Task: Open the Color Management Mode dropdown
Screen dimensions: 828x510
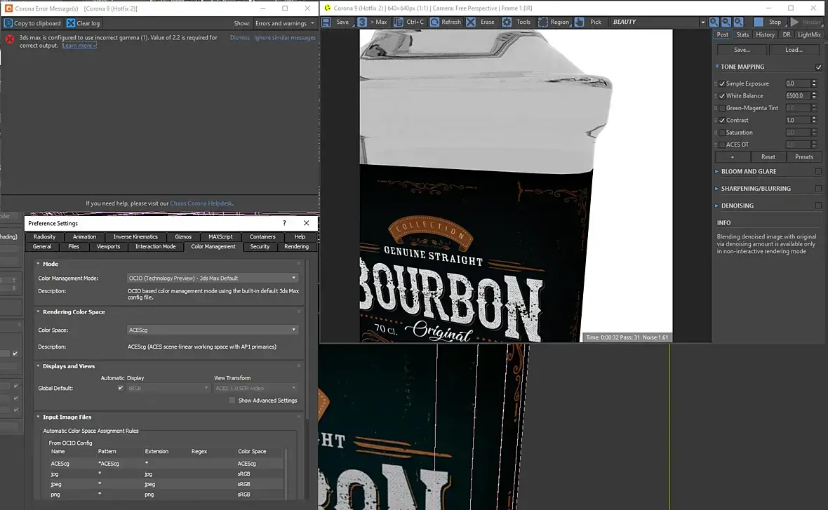Action: click(213, 279)
